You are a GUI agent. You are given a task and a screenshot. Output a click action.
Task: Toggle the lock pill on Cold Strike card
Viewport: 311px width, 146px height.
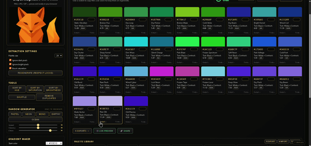pos(220,20)
